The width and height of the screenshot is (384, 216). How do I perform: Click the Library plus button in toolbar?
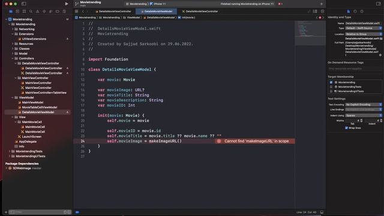coord(322,4)
